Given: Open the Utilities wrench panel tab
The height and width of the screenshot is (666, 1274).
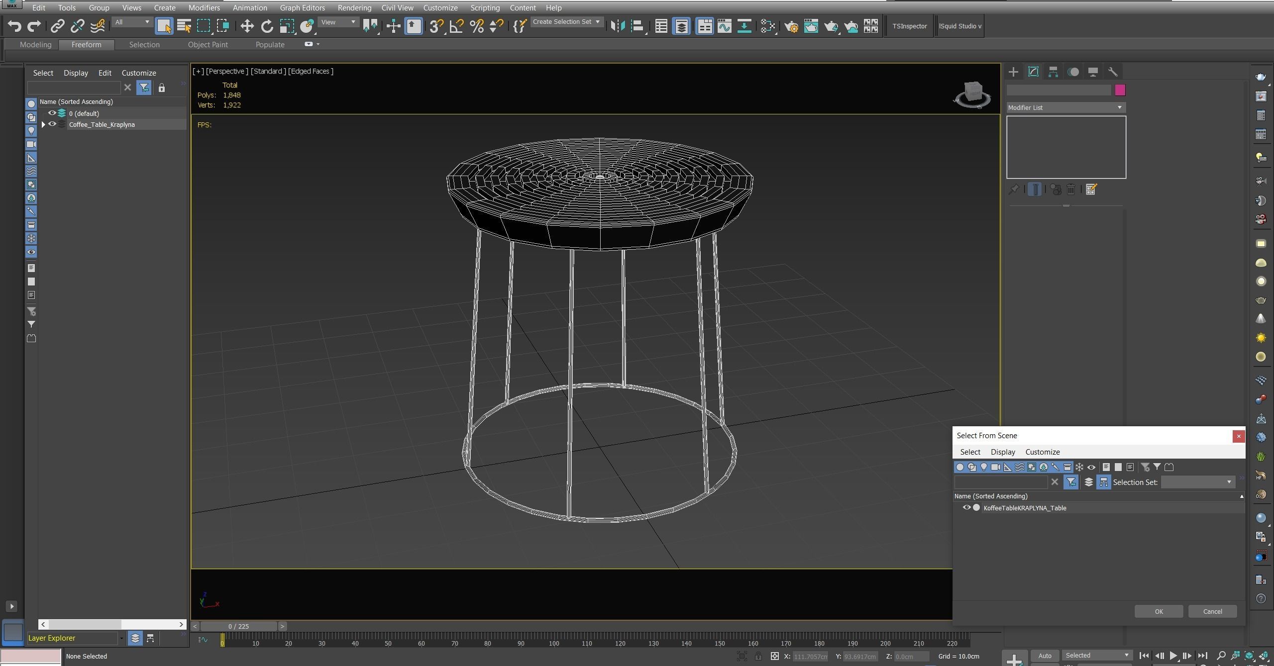Looking at the screenshot, I should [x=1113, y=72].
